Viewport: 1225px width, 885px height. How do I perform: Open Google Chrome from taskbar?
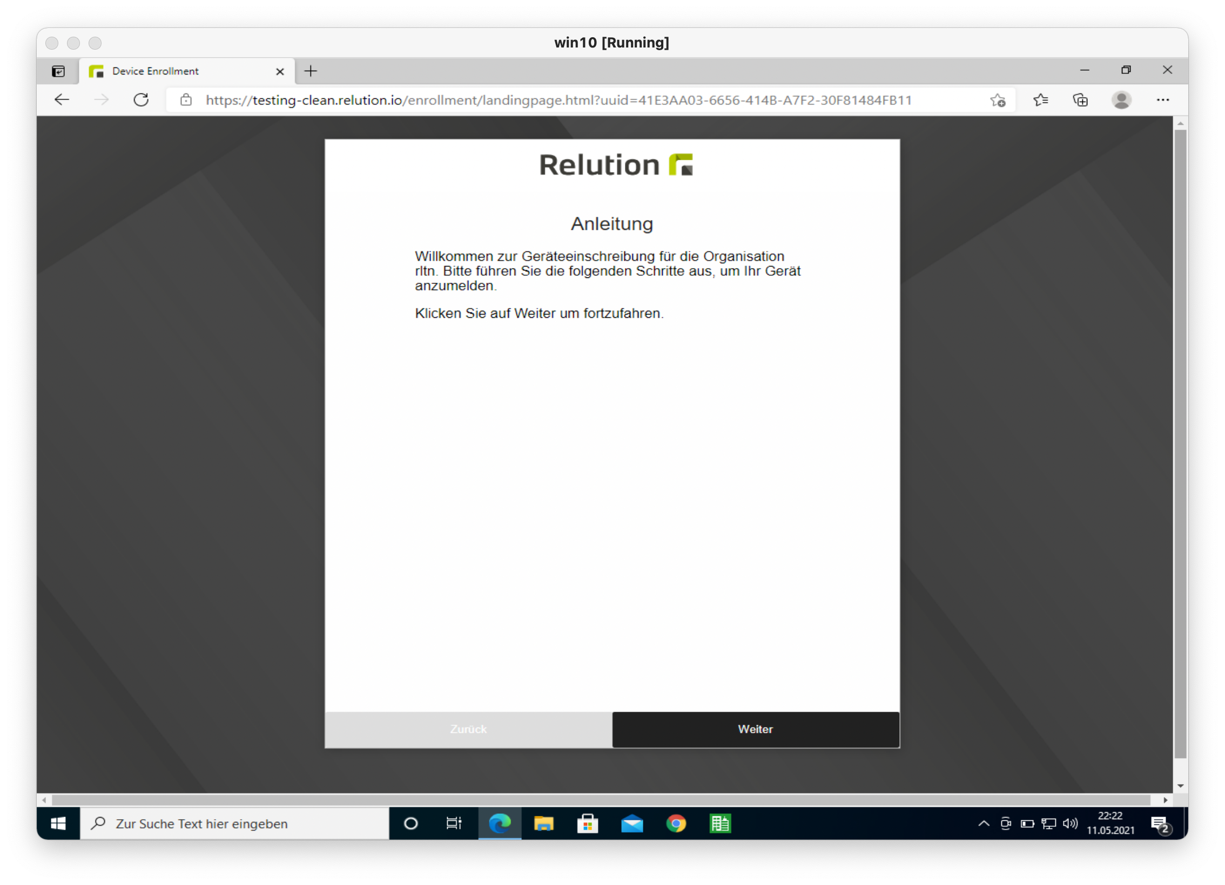click(676, 823)
